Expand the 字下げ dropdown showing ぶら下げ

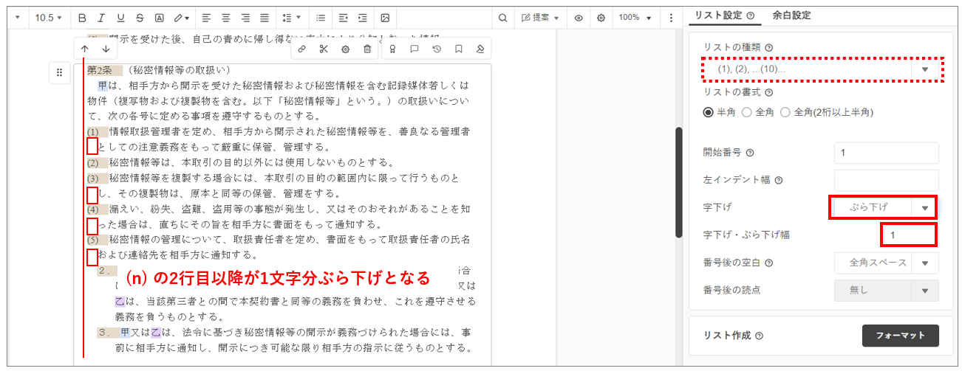coord(883,207)
